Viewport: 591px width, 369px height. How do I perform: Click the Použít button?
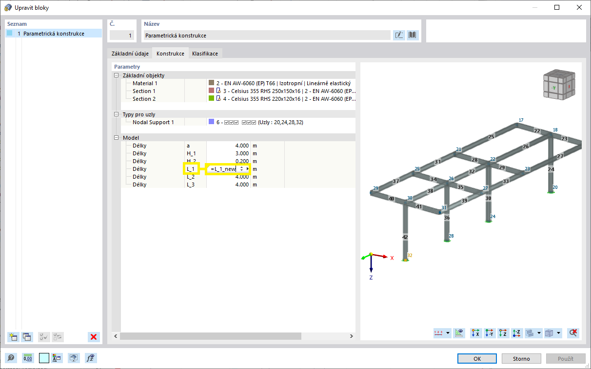pos(566,359)
